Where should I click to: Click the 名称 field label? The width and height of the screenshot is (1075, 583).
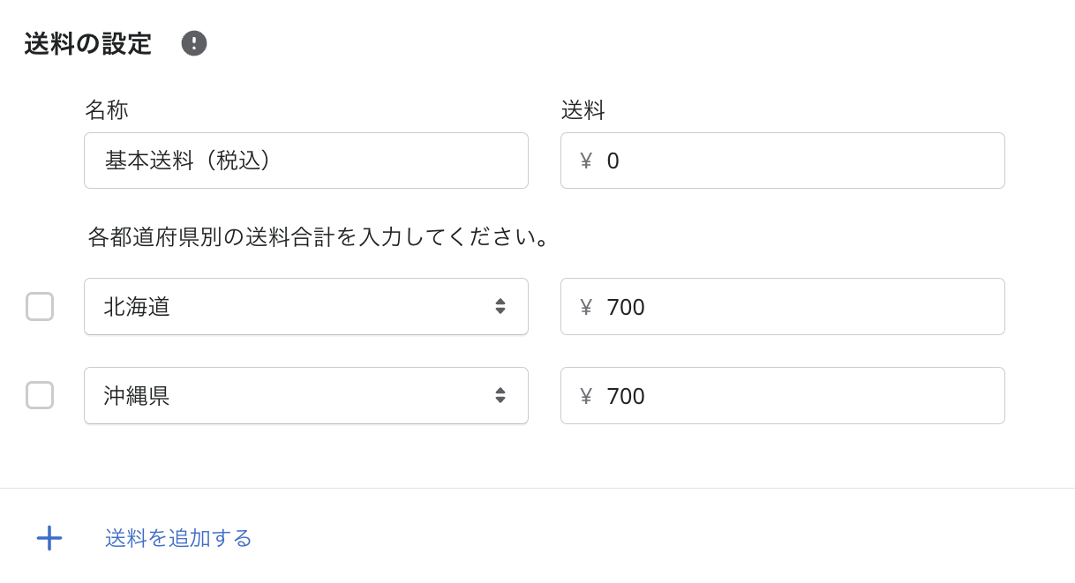(106, 110)
